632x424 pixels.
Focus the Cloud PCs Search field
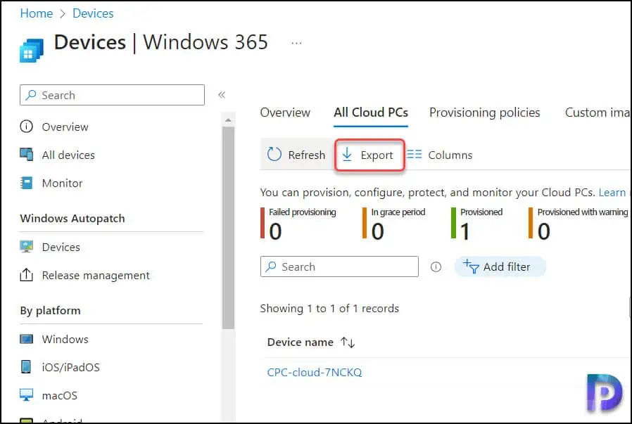point(339,266)
